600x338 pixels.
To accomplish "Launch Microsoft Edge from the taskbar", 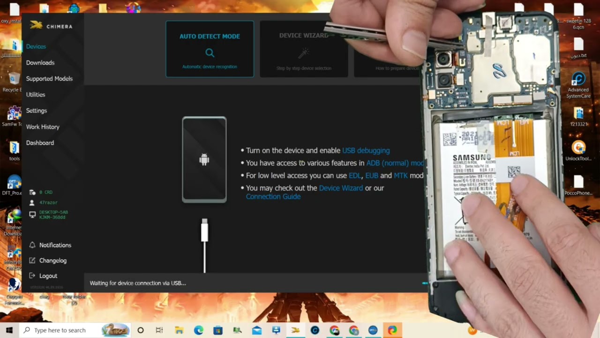I will pyautogui.click(x=199, y=330).
